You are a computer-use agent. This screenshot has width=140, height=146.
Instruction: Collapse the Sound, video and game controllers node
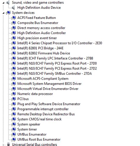tap(4, 3)
